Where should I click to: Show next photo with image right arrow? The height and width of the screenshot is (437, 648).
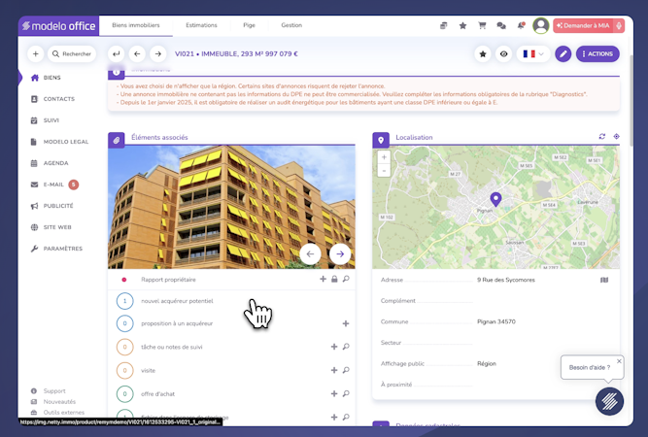(x=340, y=254)
